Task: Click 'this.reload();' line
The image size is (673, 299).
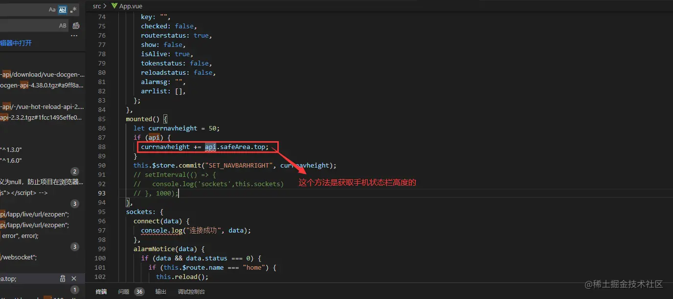Action: click(182, 277)
